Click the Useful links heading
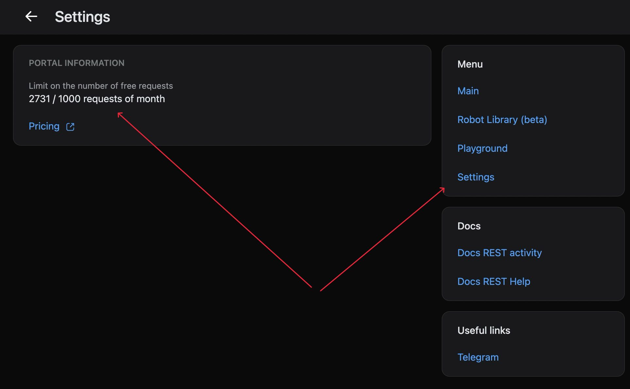Viewport: 630px width, 389px height. pos(484,330)
